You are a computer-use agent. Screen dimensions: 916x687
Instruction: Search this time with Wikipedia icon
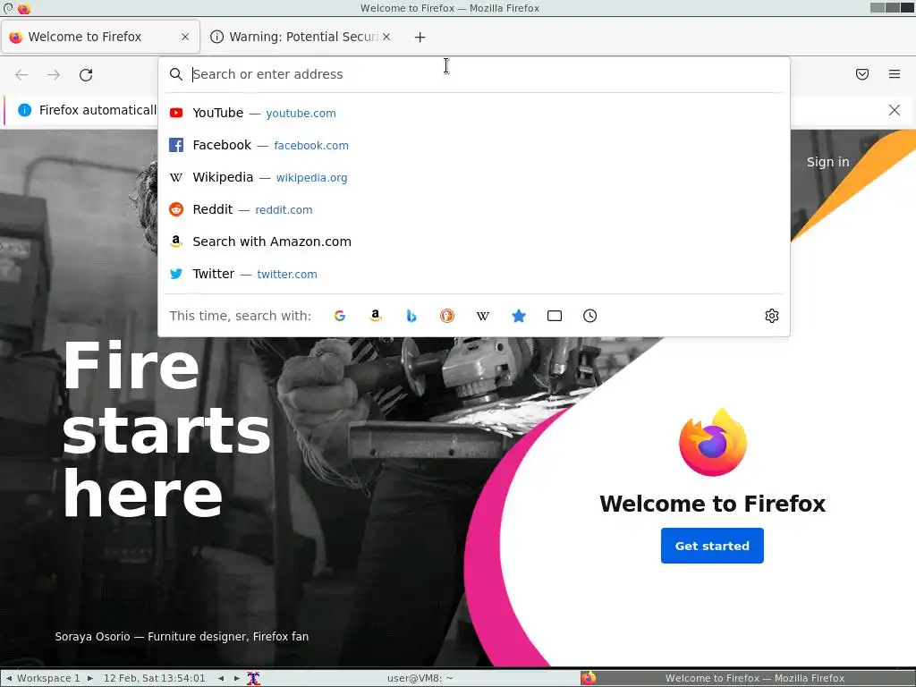[x=482, y=316]
